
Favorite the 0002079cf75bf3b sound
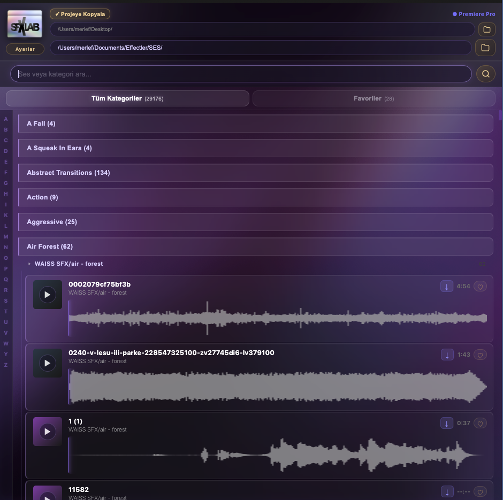480,287
